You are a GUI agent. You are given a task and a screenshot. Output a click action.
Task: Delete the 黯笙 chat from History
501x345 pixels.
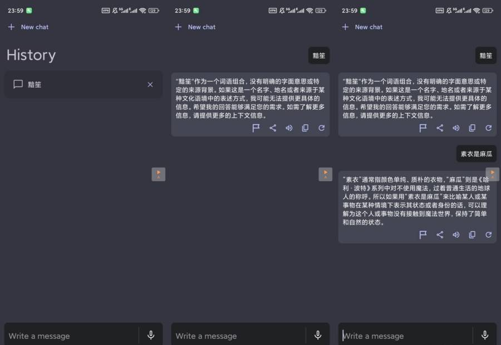coord(150,85)
